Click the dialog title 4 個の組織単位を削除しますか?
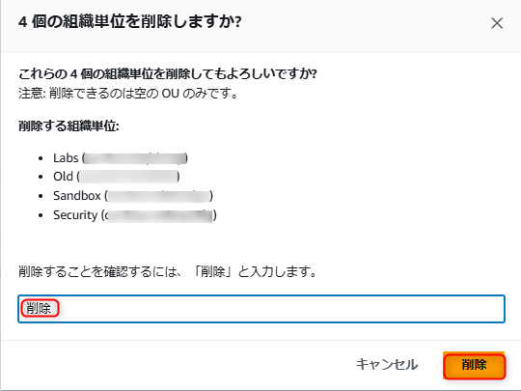Screen dimensions: 521x391 [129, 22]
